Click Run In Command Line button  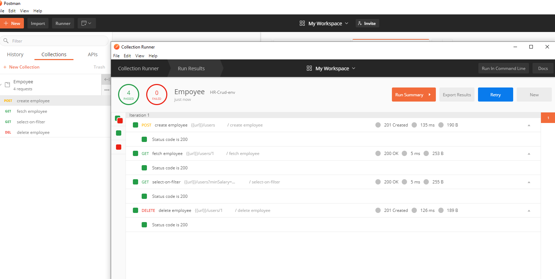pyautogui.click(x=504, y=68)
